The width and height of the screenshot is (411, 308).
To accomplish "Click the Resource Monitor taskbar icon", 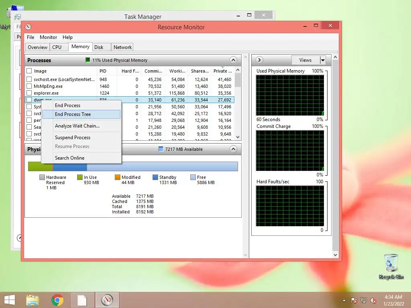I will [x=107, y=300].
